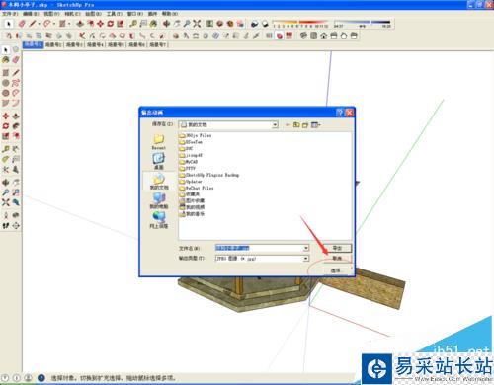494x385 pixels.
Task: Open Recent place in dialog sidebar
Action: tap(159, 142)
